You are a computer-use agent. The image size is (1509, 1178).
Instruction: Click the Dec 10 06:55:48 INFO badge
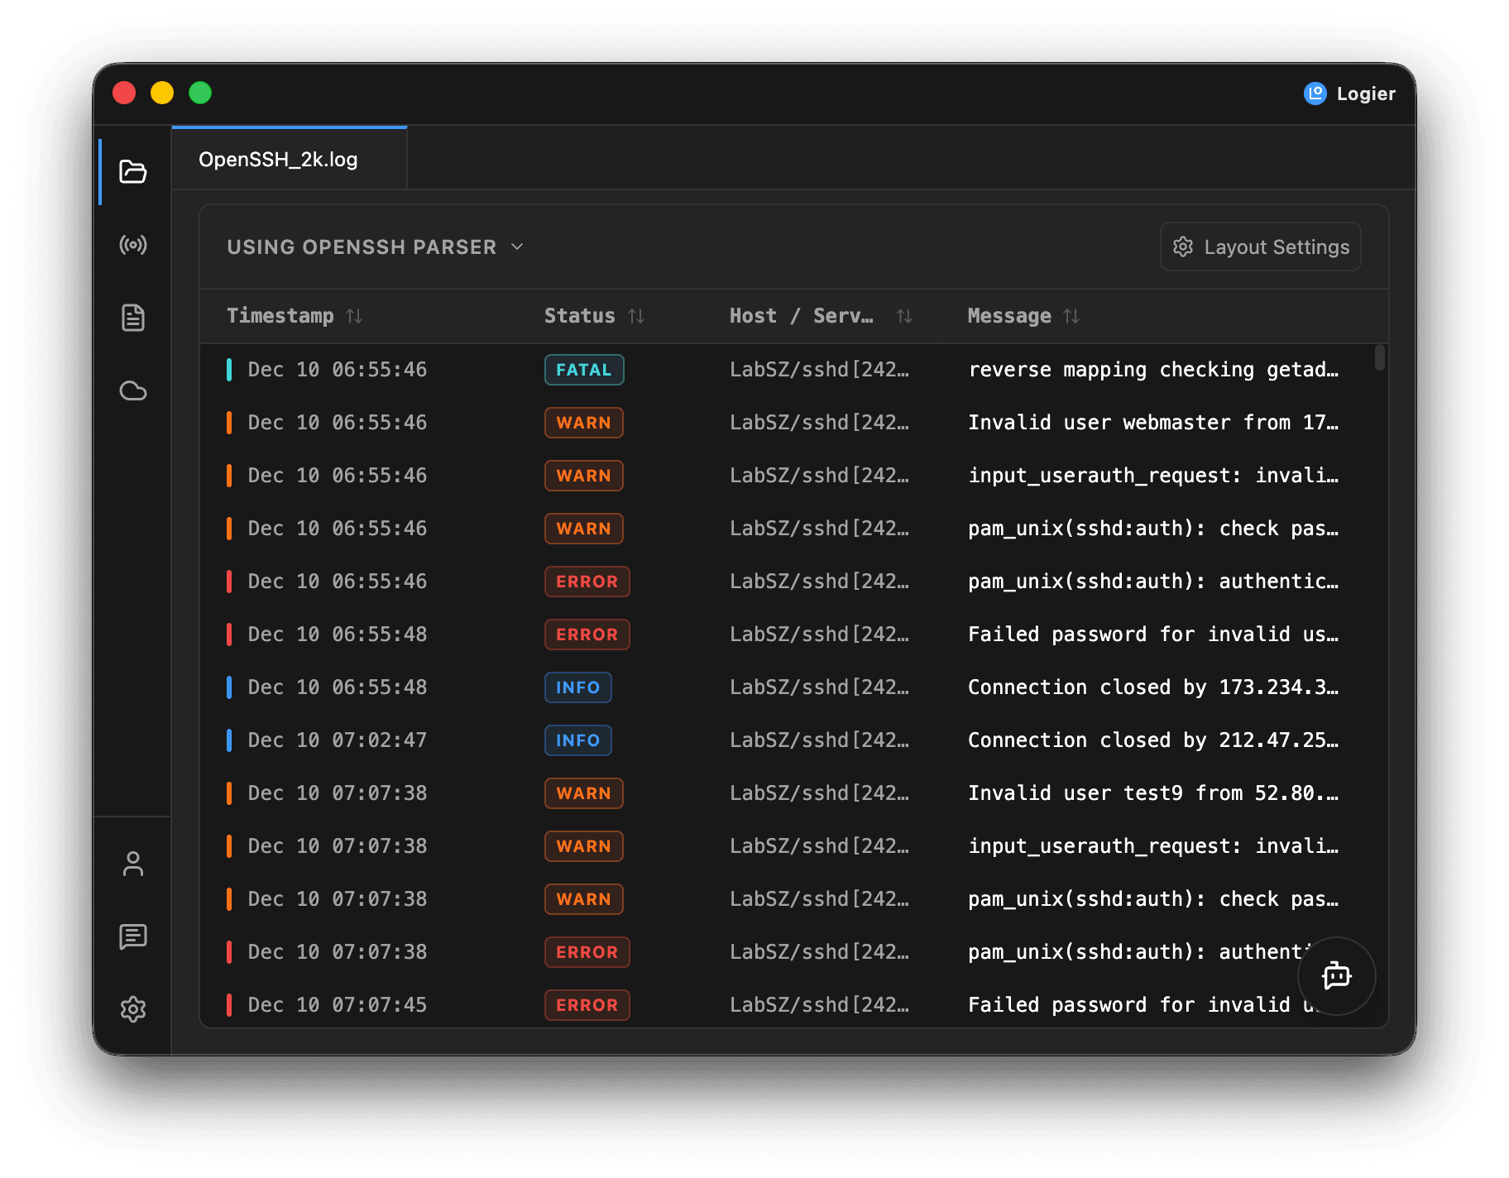(x=577, y=687)
